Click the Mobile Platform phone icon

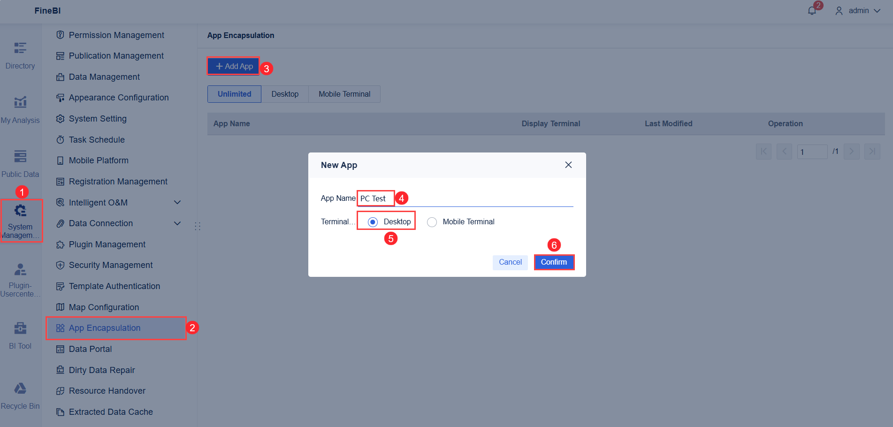click(x=60, y=160)
